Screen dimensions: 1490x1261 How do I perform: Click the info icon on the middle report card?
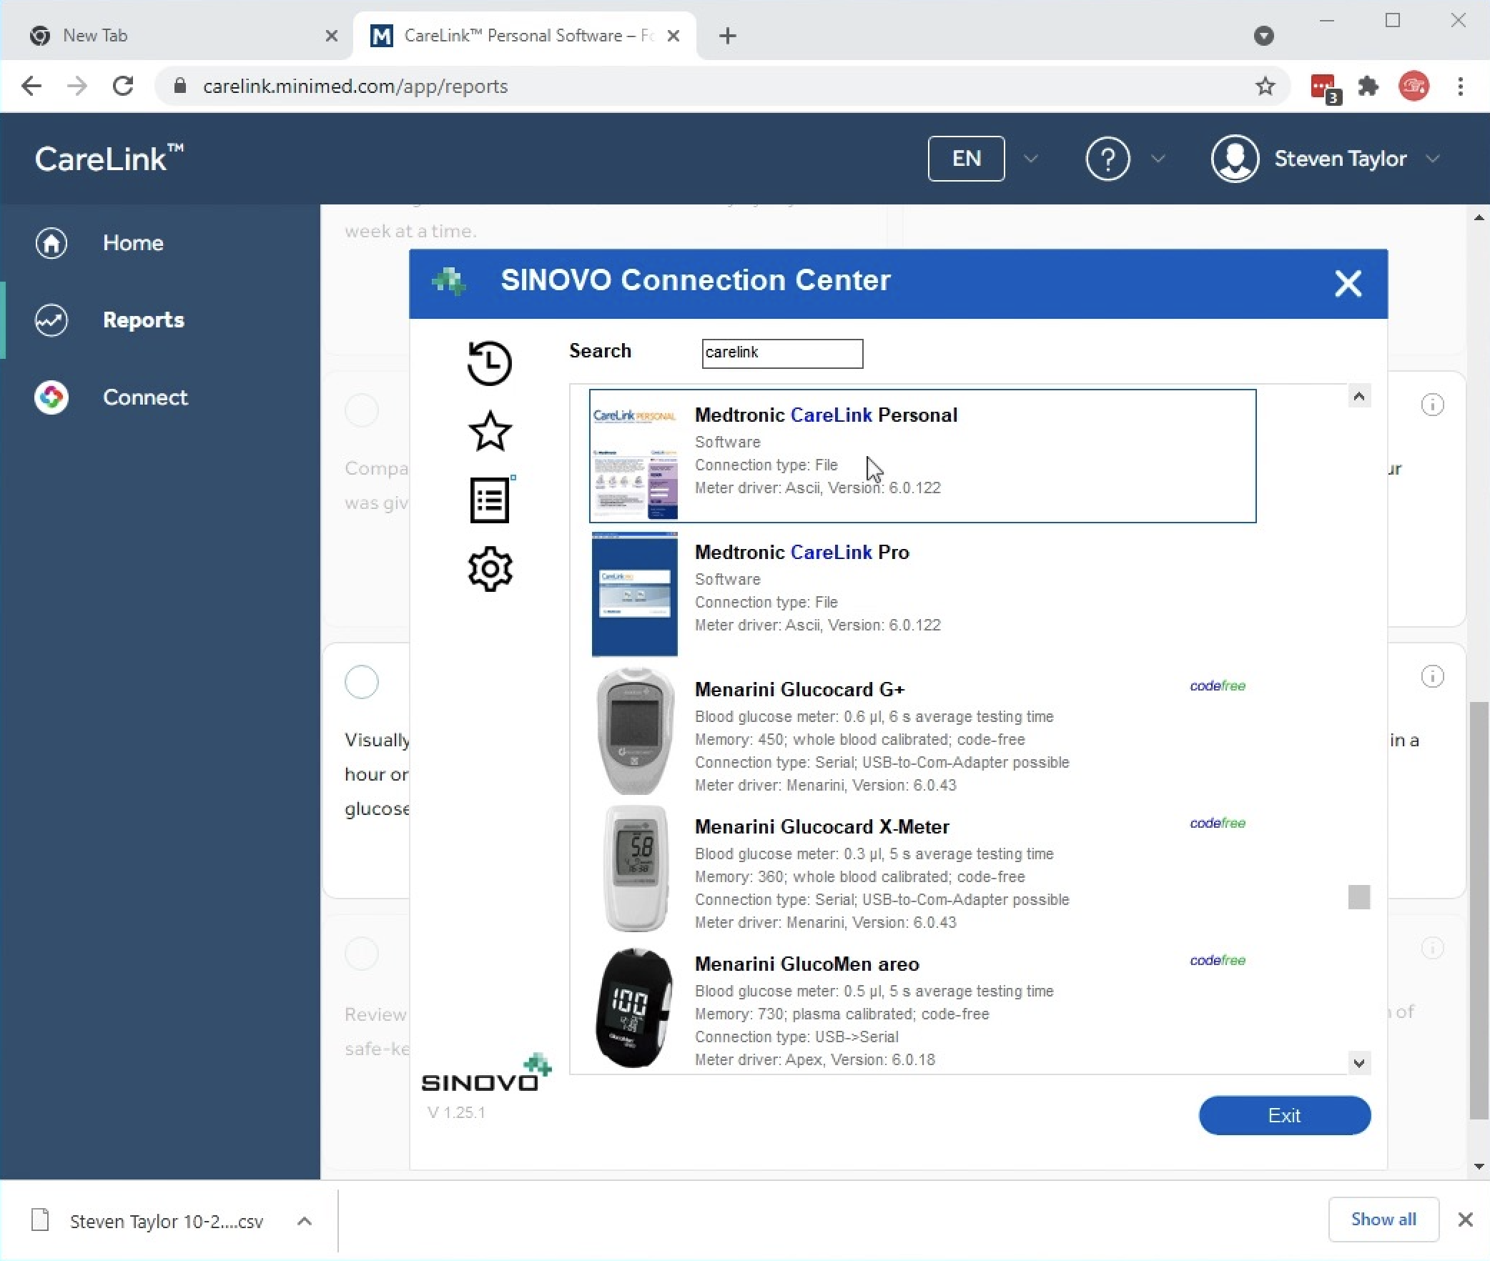[x=1432, y=676]
